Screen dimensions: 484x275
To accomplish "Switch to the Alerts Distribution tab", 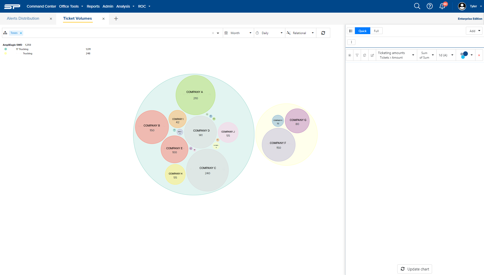I will 23,18.
